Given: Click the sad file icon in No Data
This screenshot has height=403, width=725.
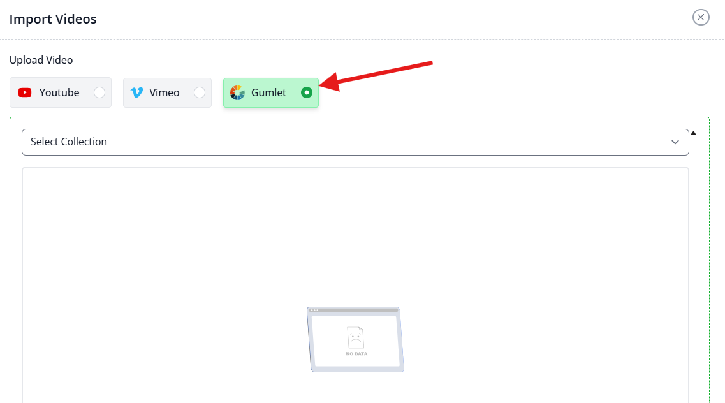Looking at the screenshot, I should 356,338.
